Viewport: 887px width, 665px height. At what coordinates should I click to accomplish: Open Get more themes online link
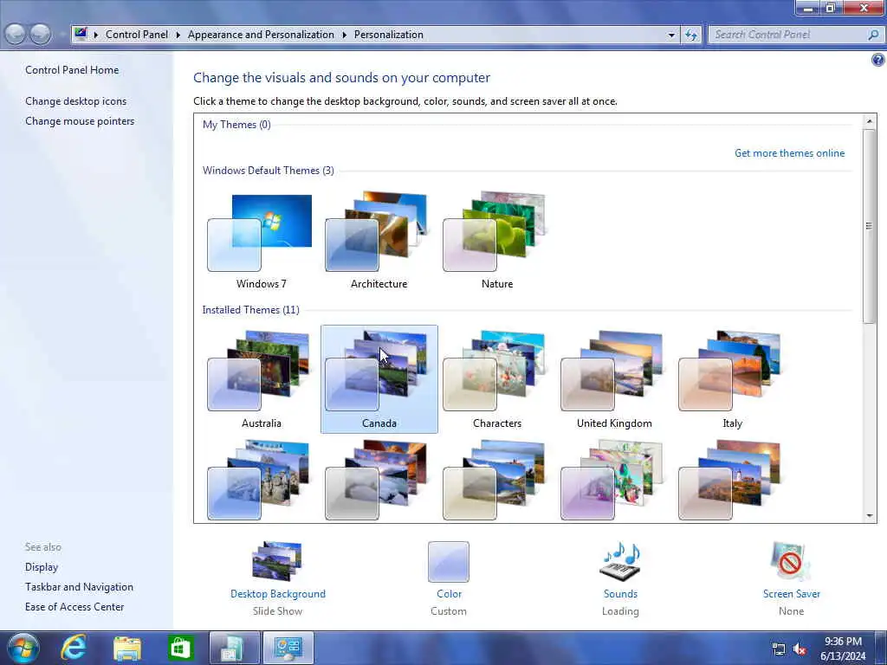tap(789, 153)
